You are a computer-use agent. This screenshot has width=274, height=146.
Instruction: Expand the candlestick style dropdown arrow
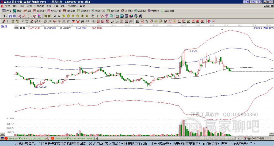[x=32, y=16]
